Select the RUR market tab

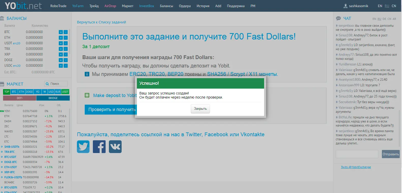point(58,92)
